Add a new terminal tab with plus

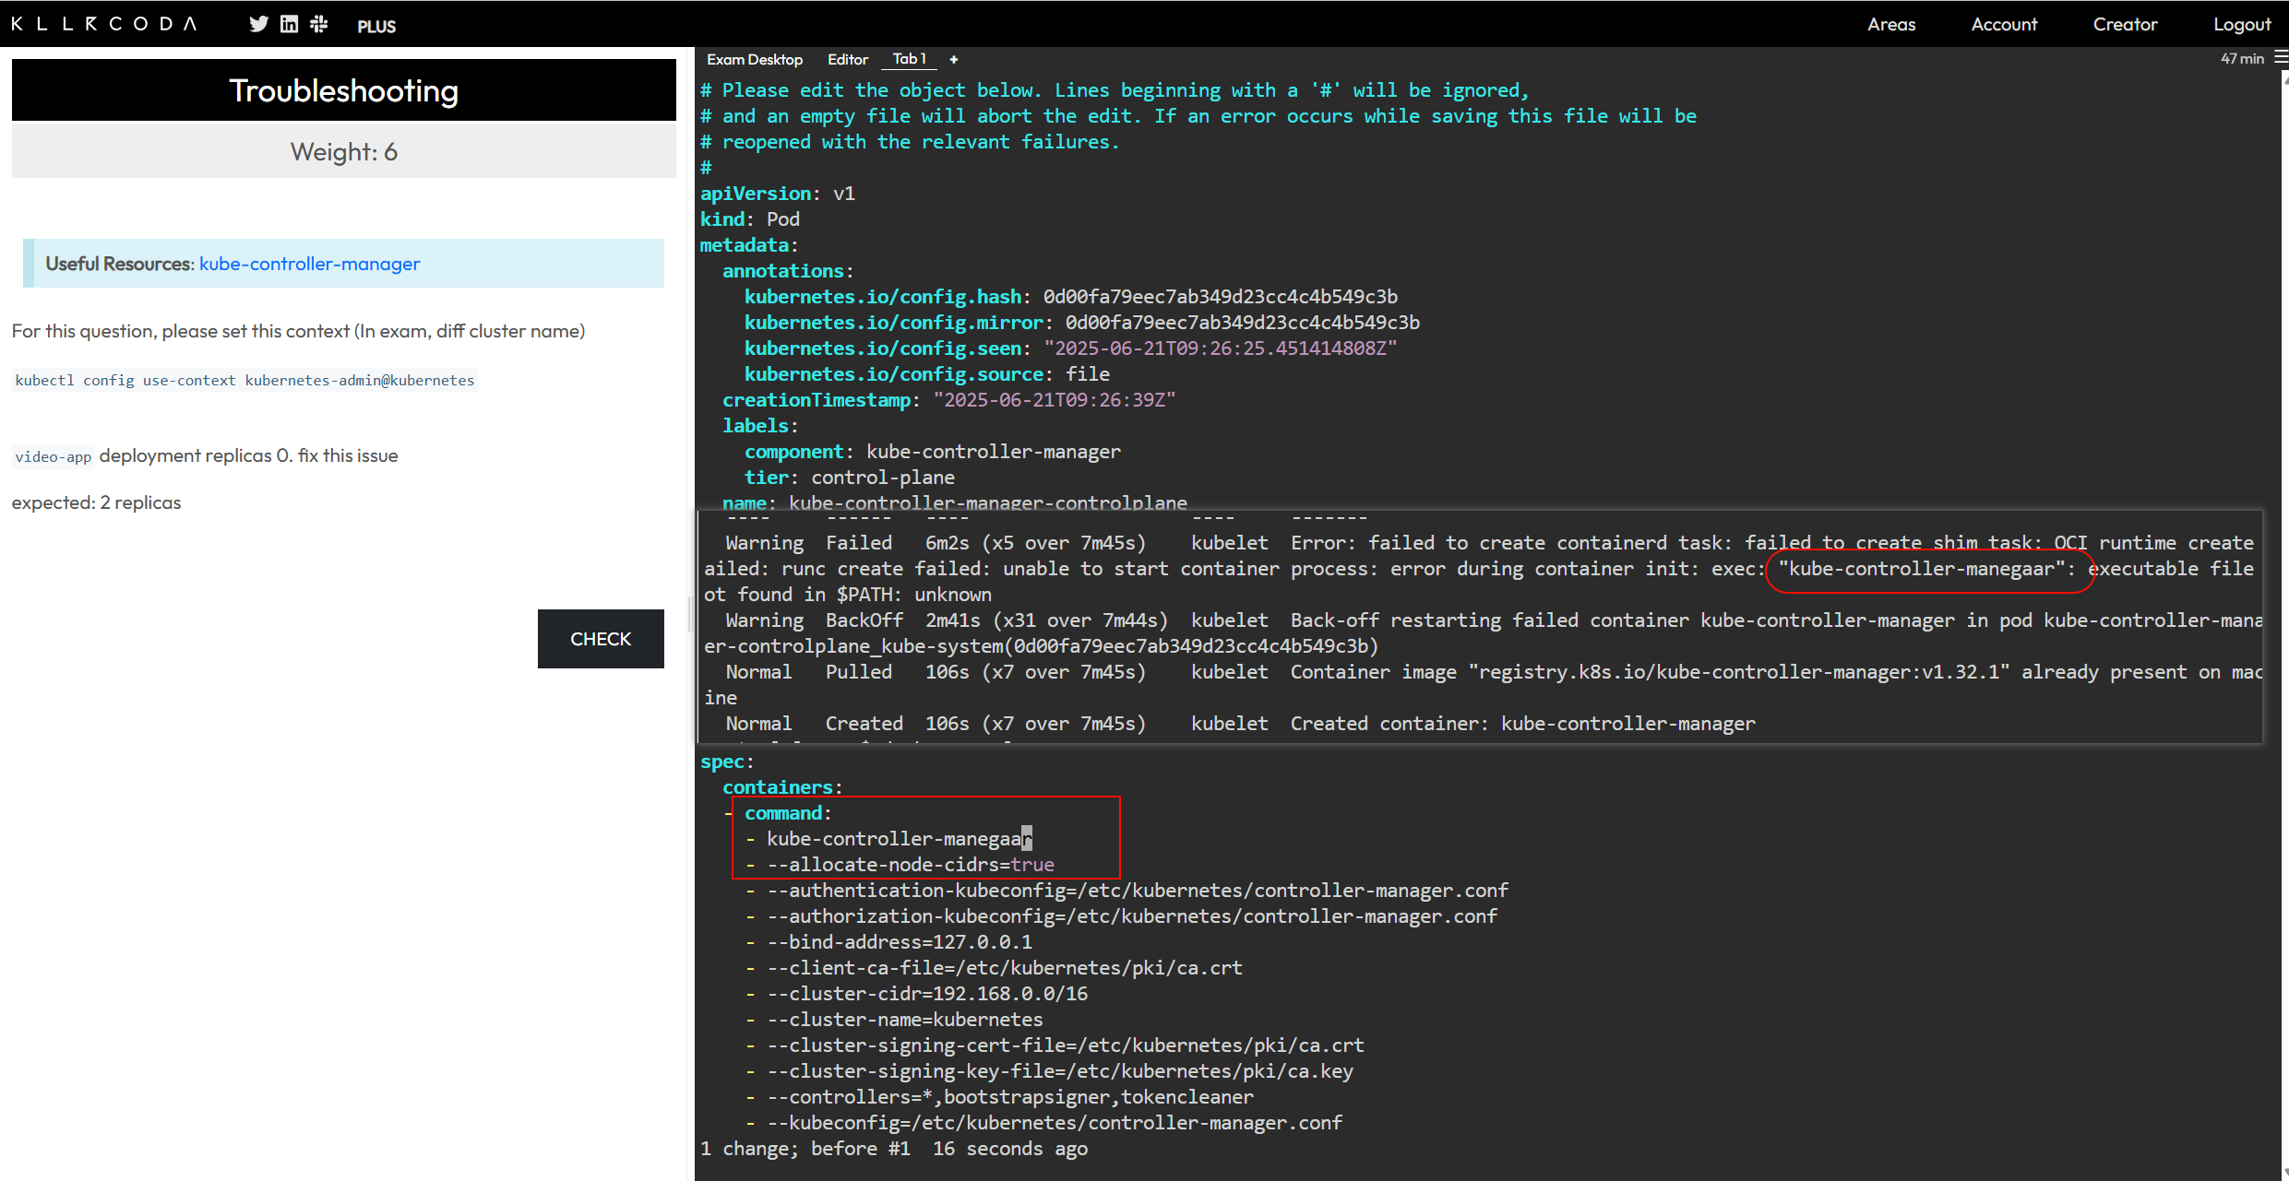point(954,60)
